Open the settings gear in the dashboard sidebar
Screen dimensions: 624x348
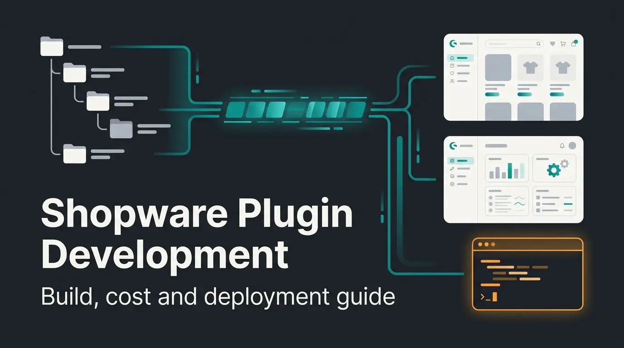point(452,184)
